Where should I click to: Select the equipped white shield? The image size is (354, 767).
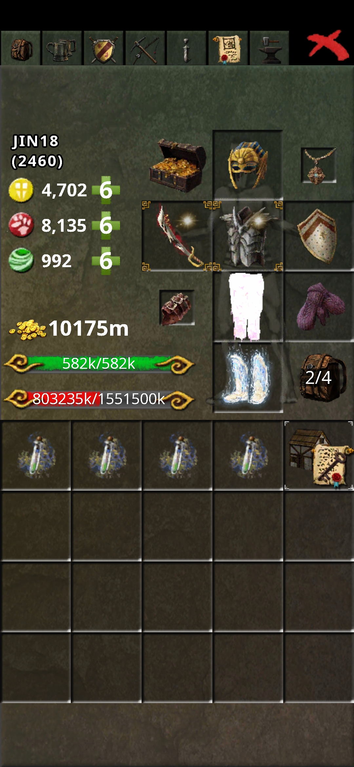tap(319, 236)
